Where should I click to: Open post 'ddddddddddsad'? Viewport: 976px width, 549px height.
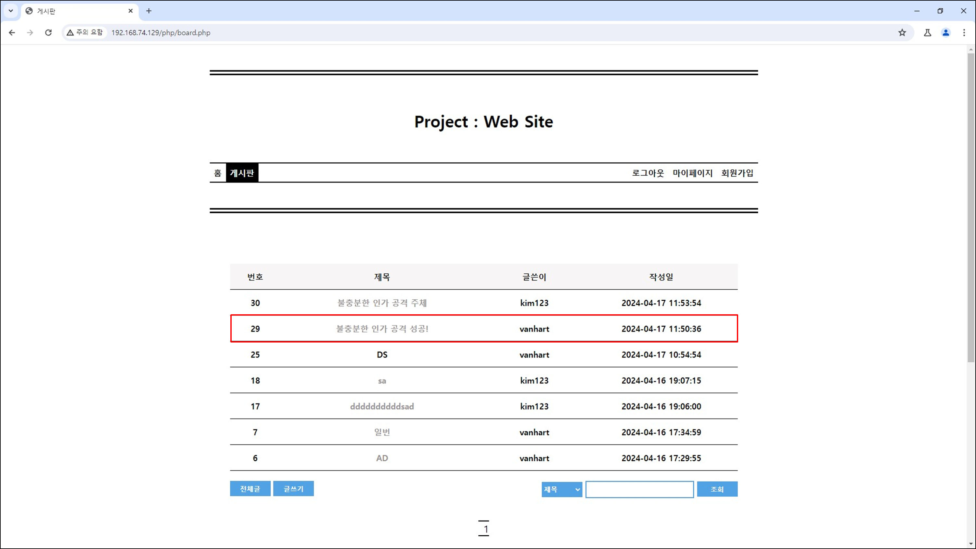click(x=382, y=406)
